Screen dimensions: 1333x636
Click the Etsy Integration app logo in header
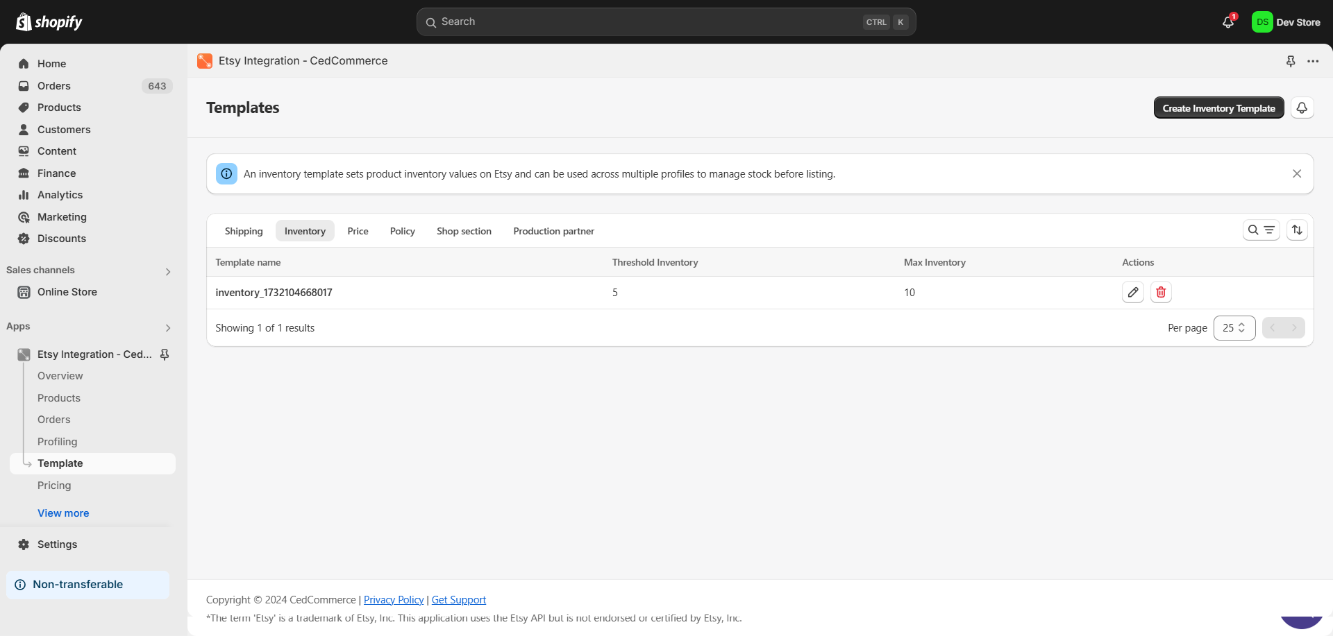205,61
